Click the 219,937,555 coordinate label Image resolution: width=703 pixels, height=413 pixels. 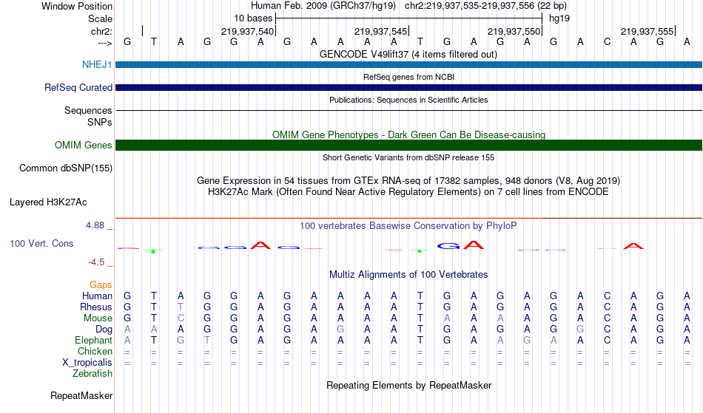pyautogui.click(x=647, y=31)
